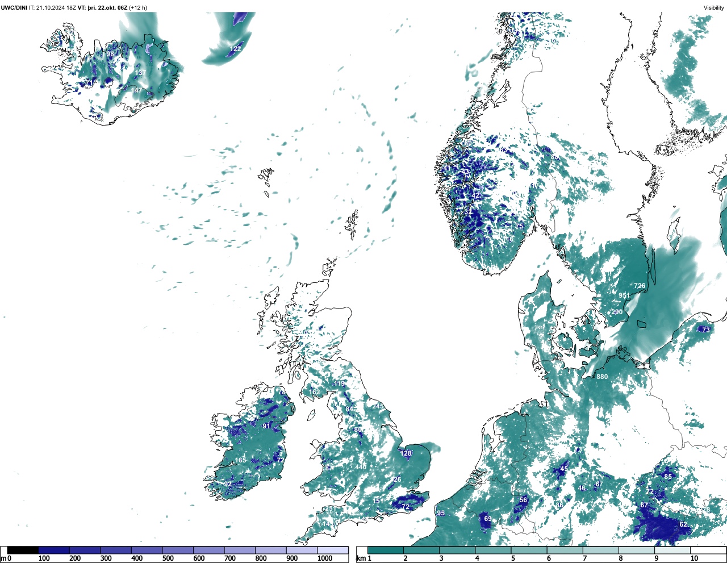The height and width of the screenshot is (563, 727).
Task: Click the 151 value over southern England
Action: coord(378,501)
